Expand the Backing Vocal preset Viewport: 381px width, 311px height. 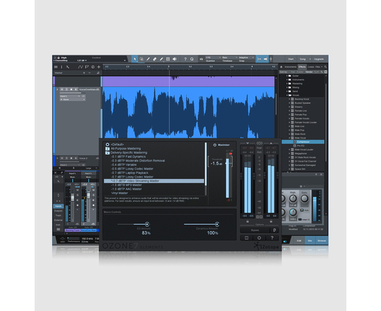click(290, 99)
